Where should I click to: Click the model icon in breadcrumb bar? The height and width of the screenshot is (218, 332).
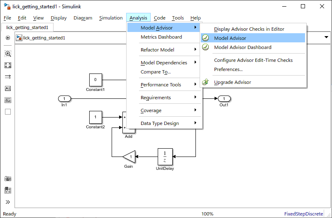click(x=19, y=38)
